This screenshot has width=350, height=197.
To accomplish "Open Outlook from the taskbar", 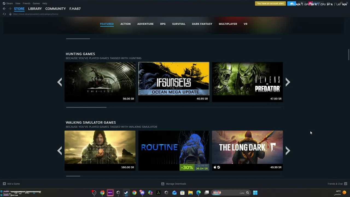I will click(x=174, y=193).
